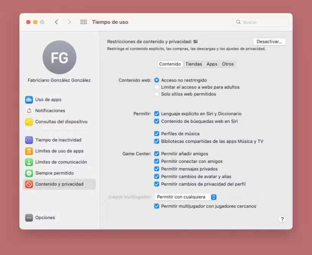
Task: Open Límites de uso de apps entry
Action: pyautogui.click(x=59, y=151)
